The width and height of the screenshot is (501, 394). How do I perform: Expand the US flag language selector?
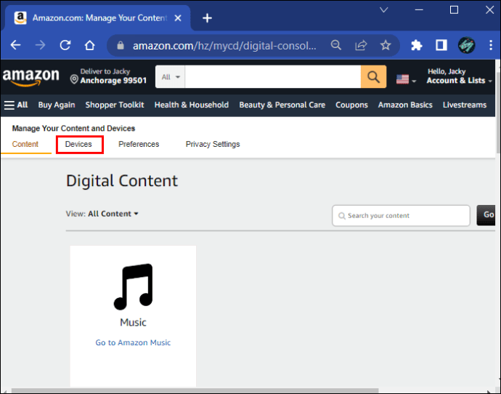[x=405, y=79]
